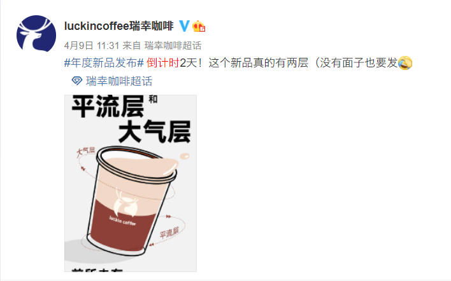Click the small brown 大气层 orbit label

point(85,152)
